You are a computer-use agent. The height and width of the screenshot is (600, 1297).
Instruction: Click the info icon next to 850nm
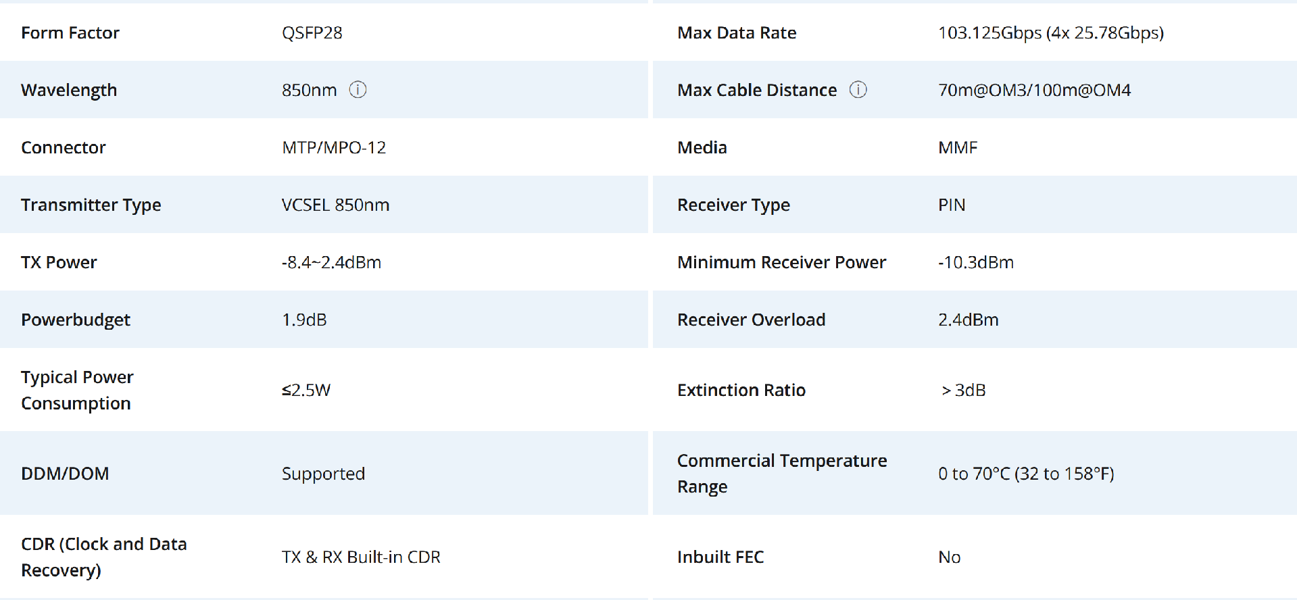[358, 89]
